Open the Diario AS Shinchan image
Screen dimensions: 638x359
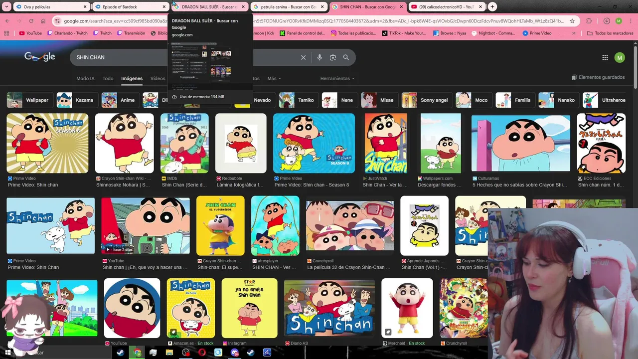point(329,308)
